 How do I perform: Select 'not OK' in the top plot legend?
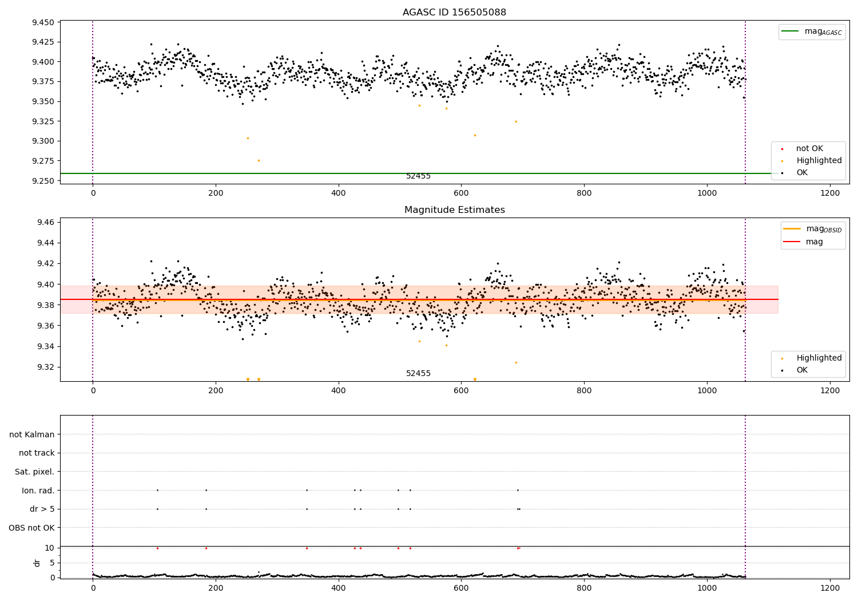809,149
